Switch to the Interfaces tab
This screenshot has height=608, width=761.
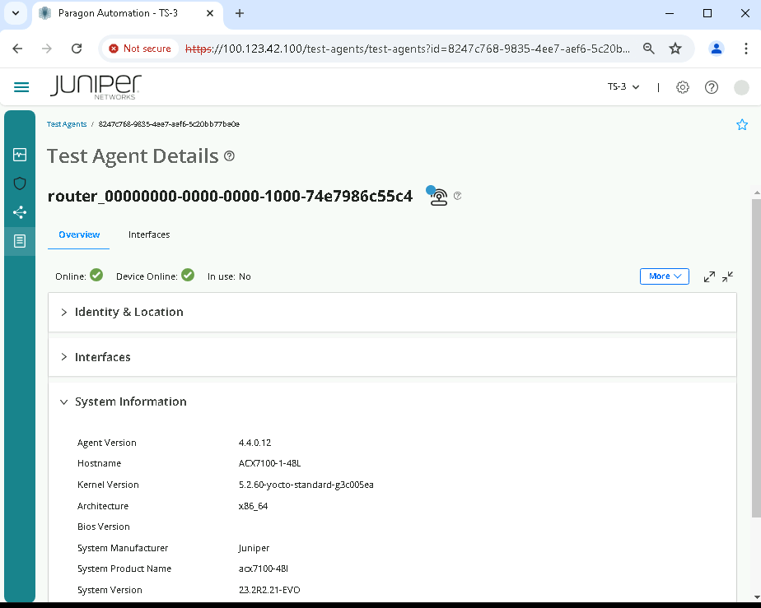(148, 234)
